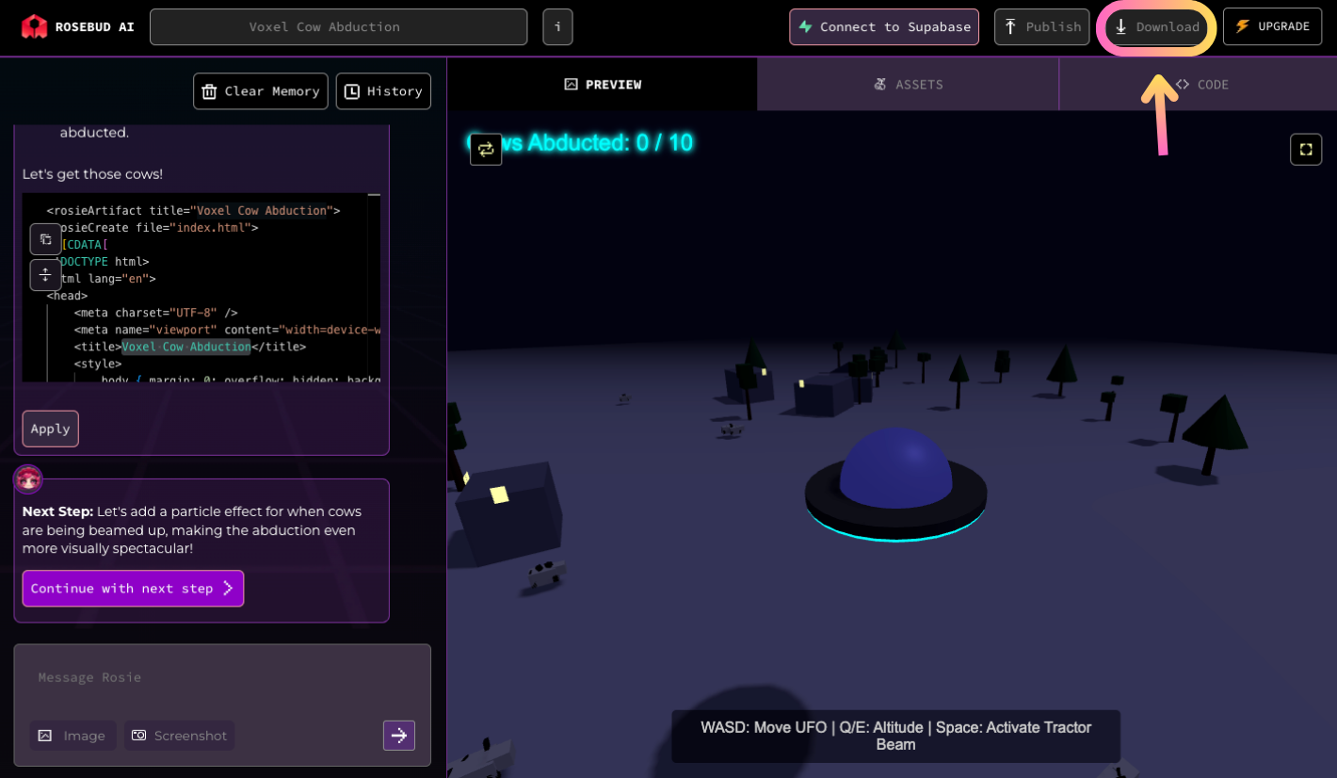
Task: Download the project
Action: click(1156, 27)
